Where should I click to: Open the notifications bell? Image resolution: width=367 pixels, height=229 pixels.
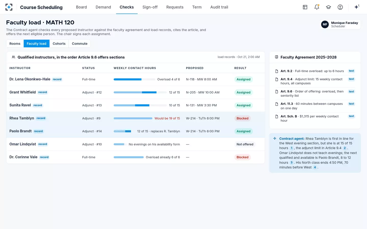point(317,7)
